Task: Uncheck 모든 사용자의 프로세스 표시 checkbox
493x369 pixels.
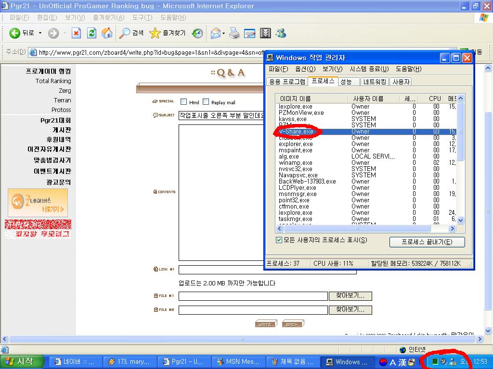Action: 279,240
